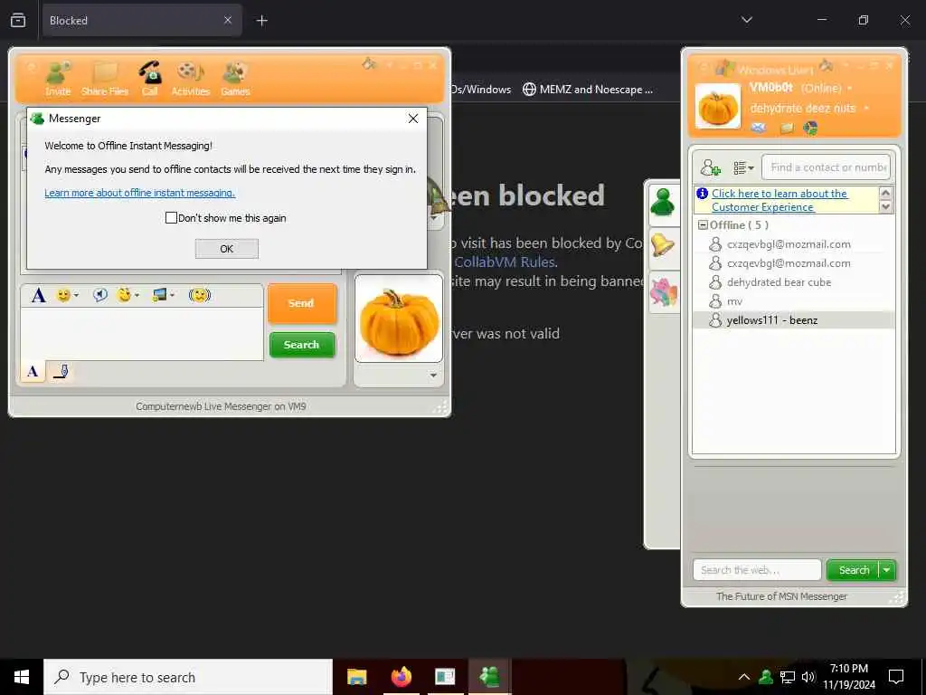926x695 pixels.
Task: Click the blue info icon in notice bar
Action: tap(702, 194)
